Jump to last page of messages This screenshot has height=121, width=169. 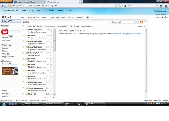click(x=53, y=97)
